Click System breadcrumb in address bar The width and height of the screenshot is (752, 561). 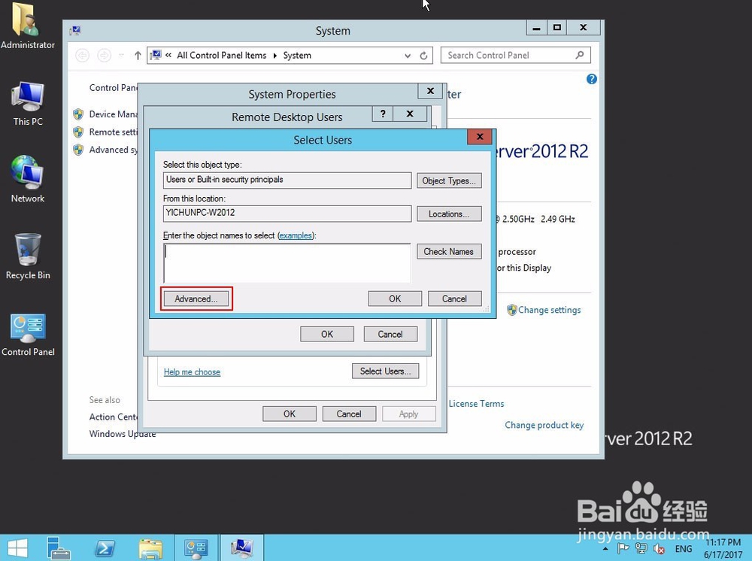pos(297,55)
